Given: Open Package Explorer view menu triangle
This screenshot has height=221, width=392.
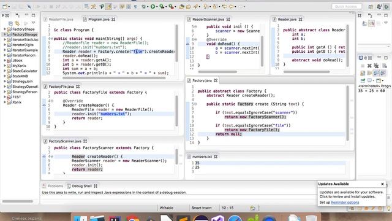Looking at the screenshot, I should (x=33, y=23).
